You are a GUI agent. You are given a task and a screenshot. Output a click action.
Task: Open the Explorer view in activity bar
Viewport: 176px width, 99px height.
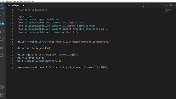[x=2, y=7]
